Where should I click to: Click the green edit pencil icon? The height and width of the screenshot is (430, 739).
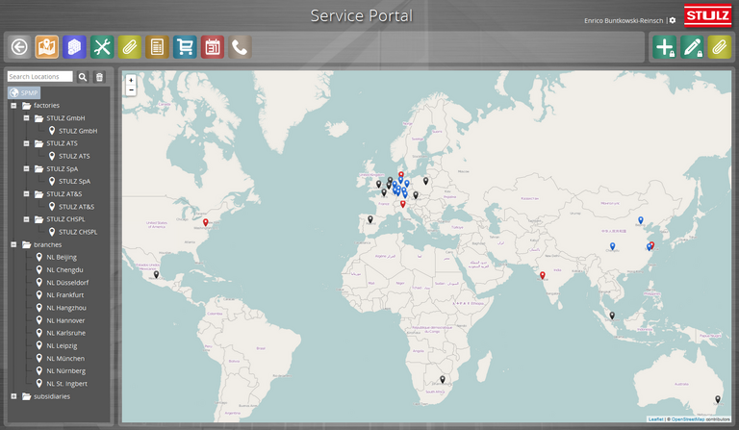tap(692, 47)
